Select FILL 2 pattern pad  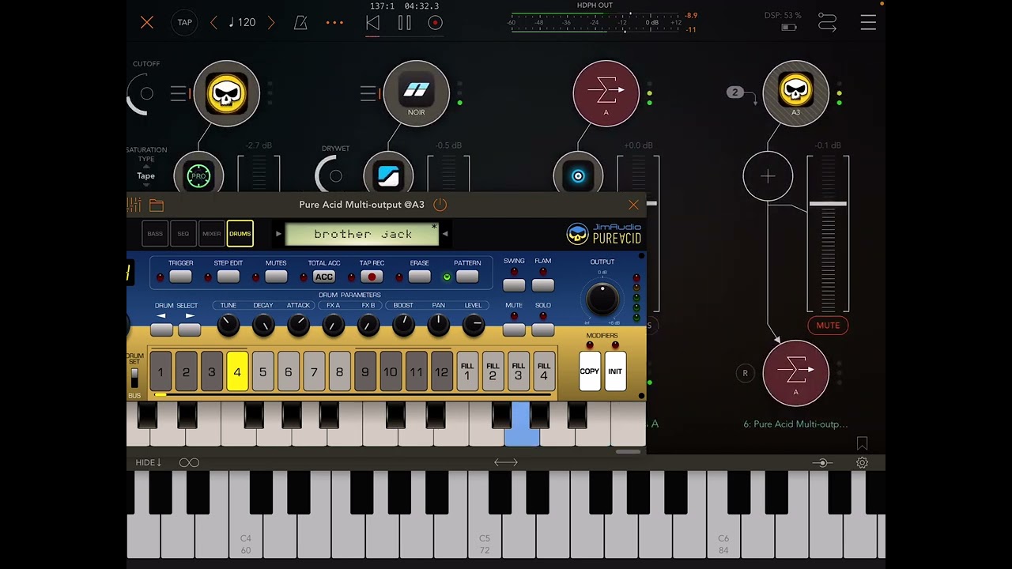493,371
